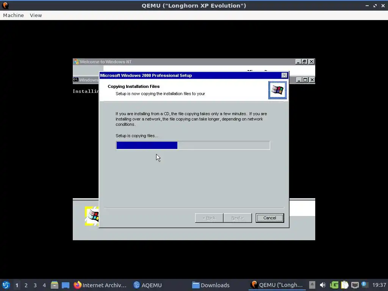This screenshot has height=291, width=388.
Task: Open the Machine menu in QEMU
Action: 13,15
